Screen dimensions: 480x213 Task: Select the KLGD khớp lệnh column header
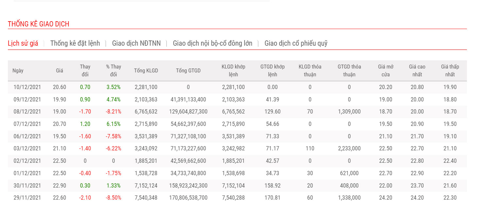click(233, 70)
